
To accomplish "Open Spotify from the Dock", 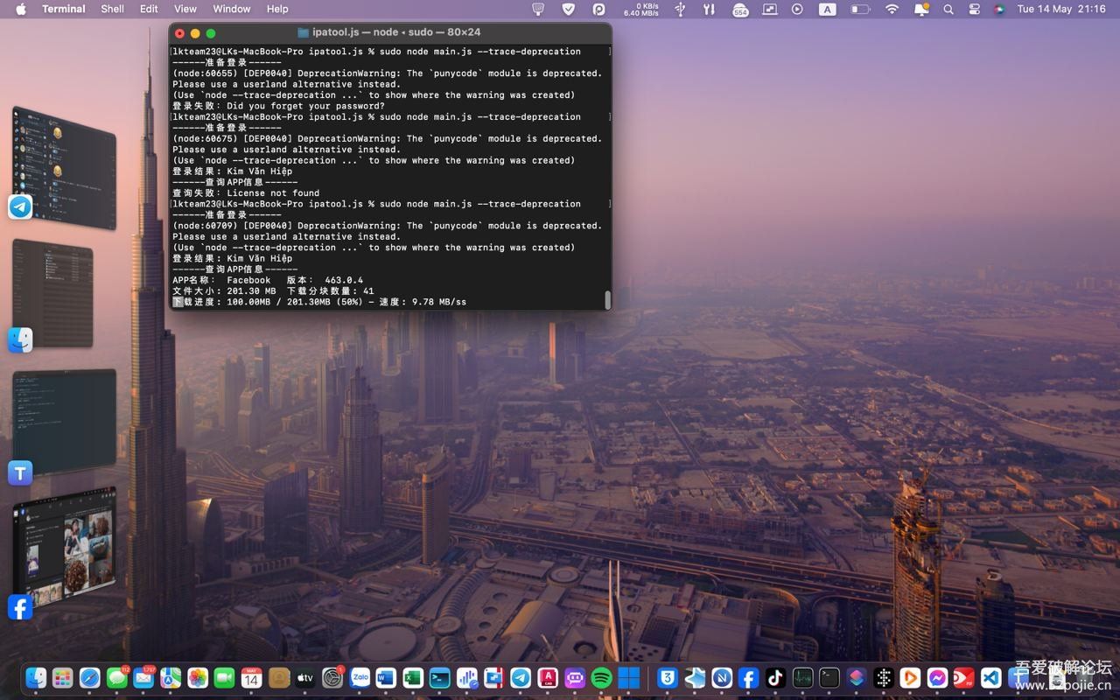I will [x=601, y=677].
